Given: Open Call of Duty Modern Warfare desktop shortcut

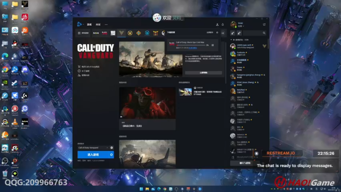Looking at the screenshot, I should pos(25,123).
